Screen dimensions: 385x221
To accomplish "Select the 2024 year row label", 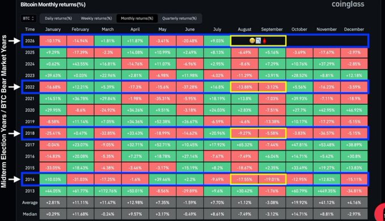I will [x=29, y=64].
